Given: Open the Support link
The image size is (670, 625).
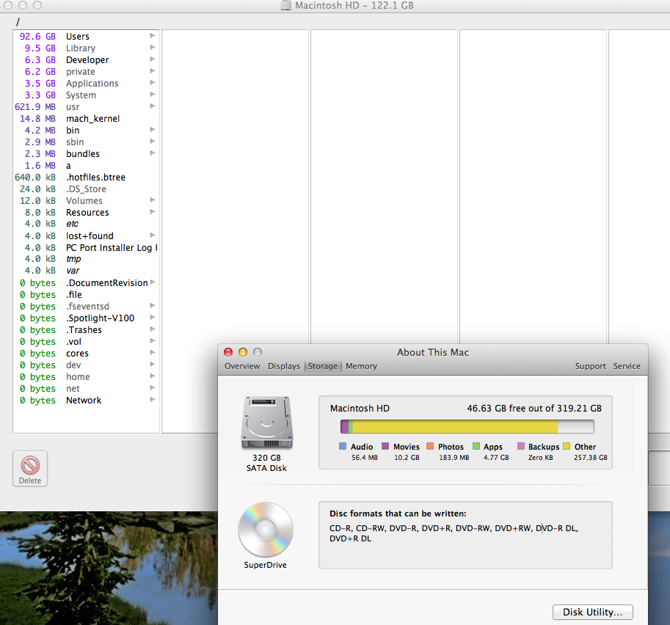Looking at the screenshot, I should pyautogui.click(x=590, y=366).
